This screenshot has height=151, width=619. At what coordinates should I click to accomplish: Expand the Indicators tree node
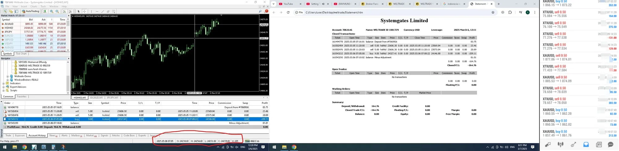pyautogui.click(x=4, y=83)
